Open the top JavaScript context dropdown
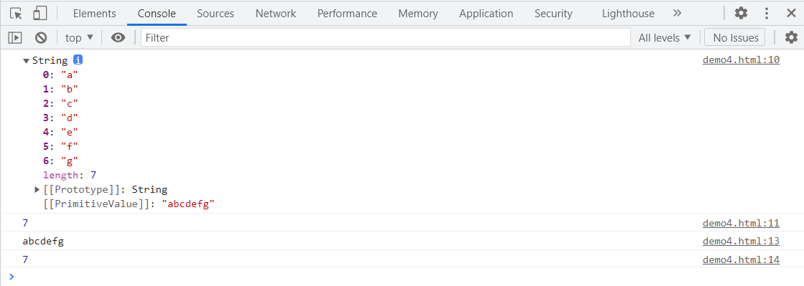 click(x=80, y=37)
